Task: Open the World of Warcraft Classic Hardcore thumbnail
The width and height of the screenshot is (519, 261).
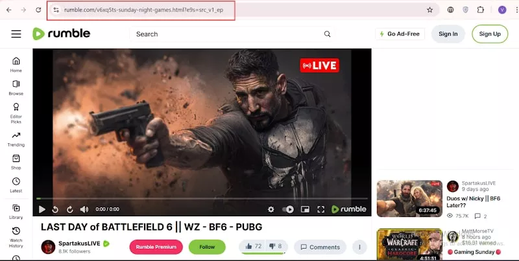Action: pos(409,244)
